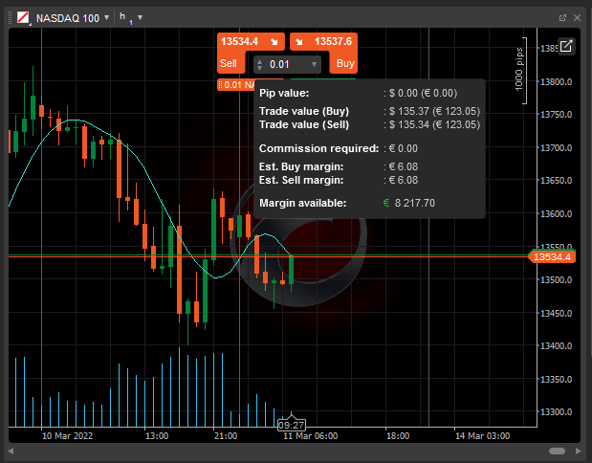Viewport: 592px width, 463px height.
Task: Click the Commission required value € 0.00
Action: pos(404,148)
